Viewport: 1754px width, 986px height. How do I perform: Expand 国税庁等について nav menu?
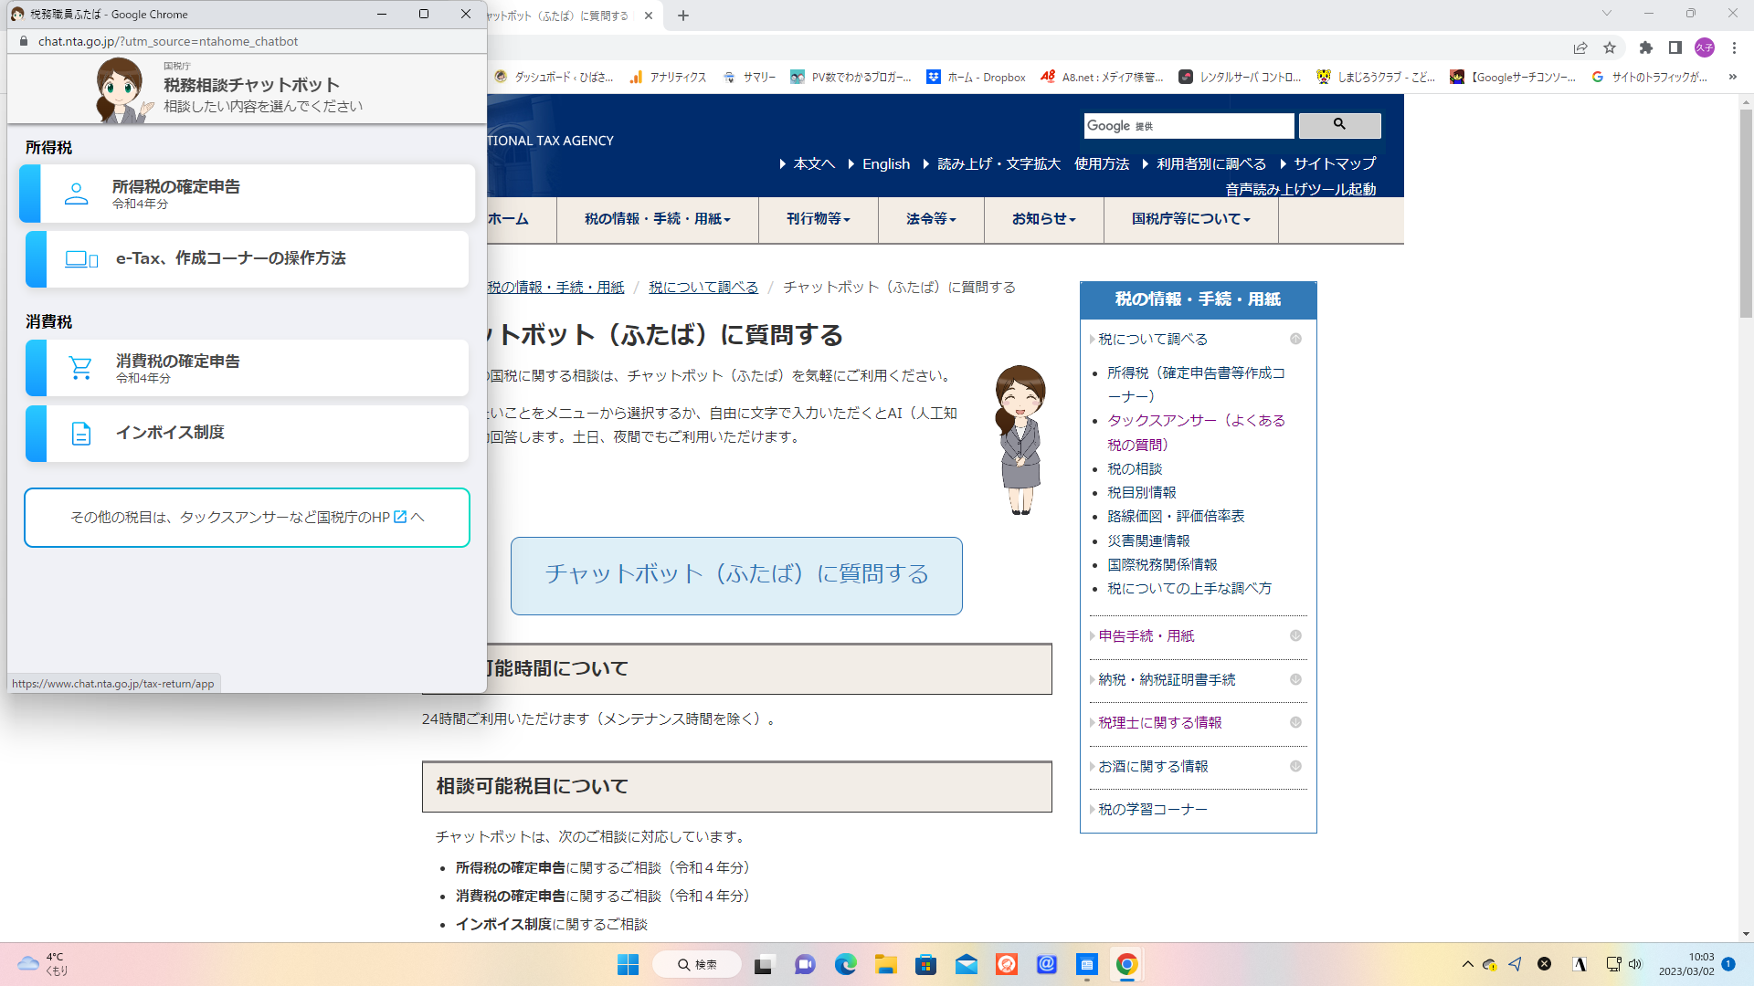pyautogui.click(x=1191, y=219)
